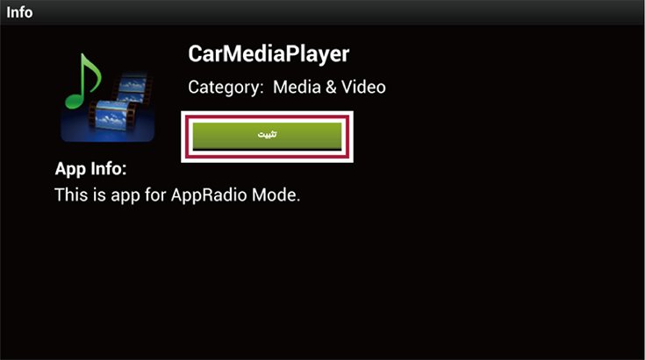Click the film strip graphic in app icon
Image resolution: width=645 pixels, height=360 pixels.
[120, 102]
